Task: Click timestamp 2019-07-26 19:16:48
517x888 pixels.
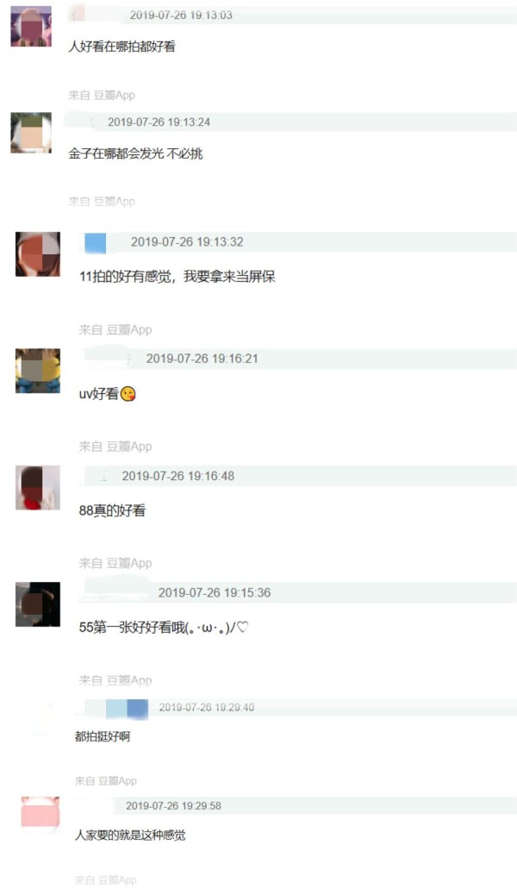Action: [178, 476]
